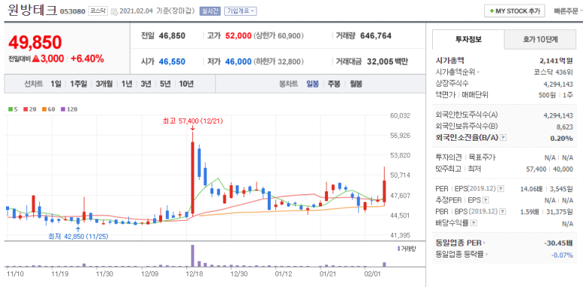Click the tall 12/18 volume bar
The image size is (583, 287).
(192, 255)
